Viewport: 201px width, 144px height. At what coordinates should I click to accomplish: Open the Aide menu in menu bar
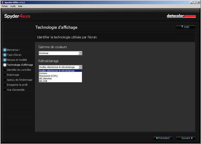tap(20, 6)
